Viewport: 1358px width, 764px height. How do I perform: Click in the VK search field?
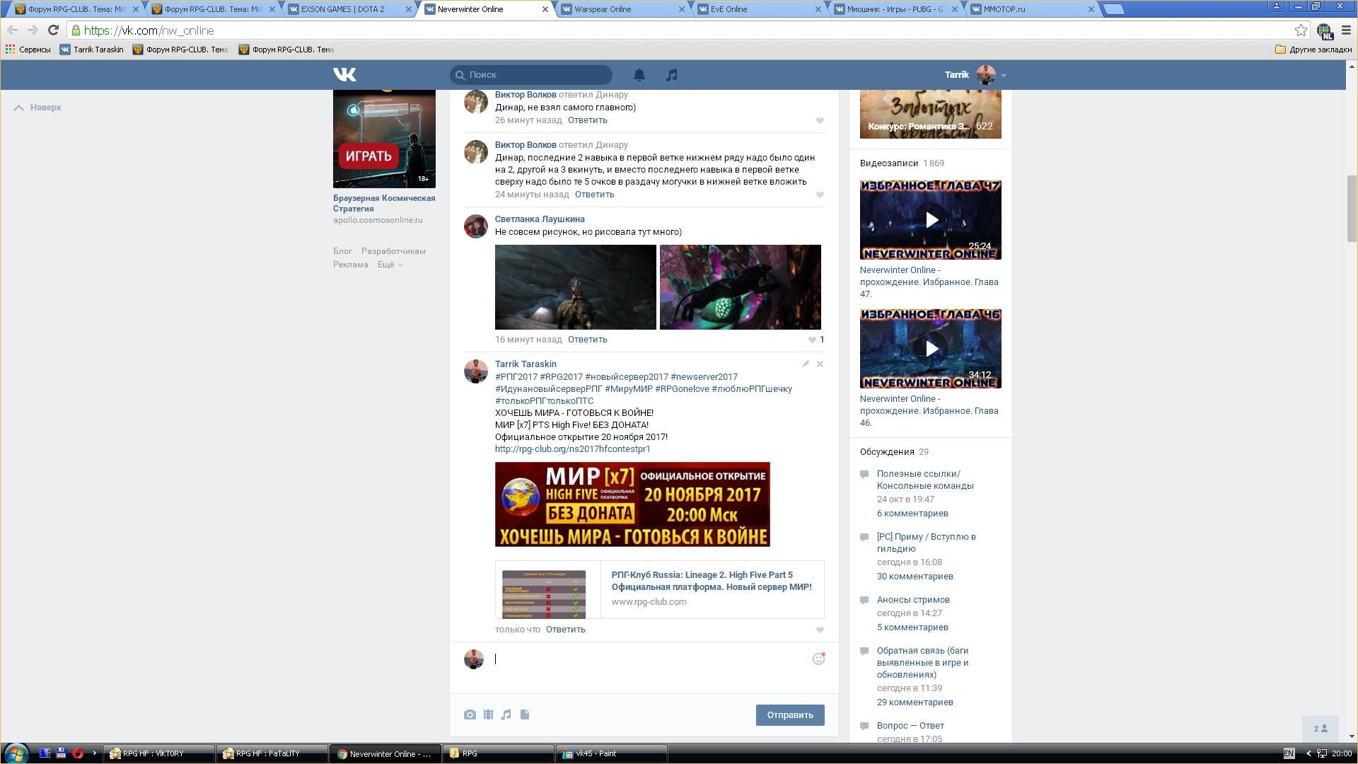[531, 74]
